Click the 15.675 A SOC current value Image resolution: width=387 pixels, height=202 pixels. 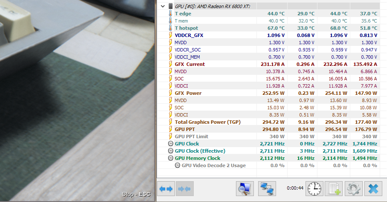tap(275, 79)
